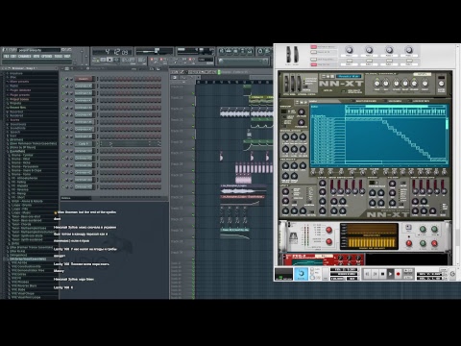Open FL Studio HELP menu
This screenshot has height=346, width=461.
[x=67, y=56]
